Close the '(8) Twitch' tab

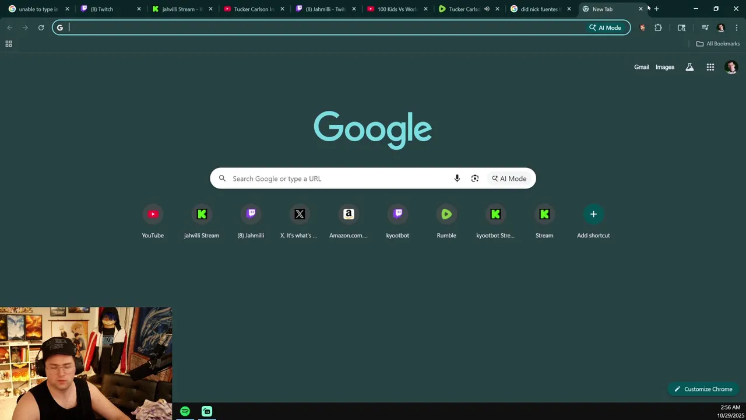coord(139,9)
